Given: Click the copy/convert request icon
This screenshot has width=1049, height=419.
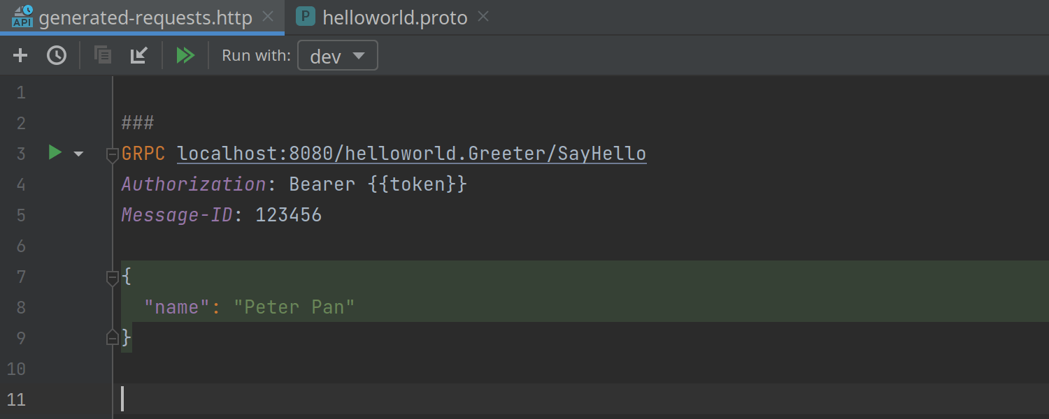Looking at the screenshot, I should [x=103, y=55].
